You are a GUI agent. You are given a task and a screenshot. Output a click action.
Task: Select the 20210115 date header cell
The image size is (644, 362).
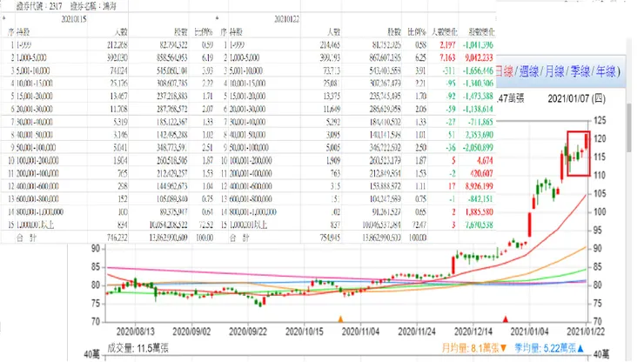tap(74, 19)
